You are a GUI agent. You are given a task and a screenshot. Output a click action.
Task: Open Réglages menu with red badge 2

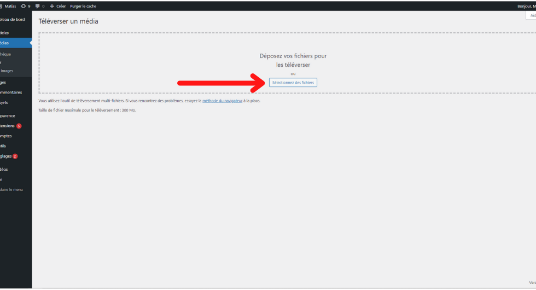(x=8, y=156)
